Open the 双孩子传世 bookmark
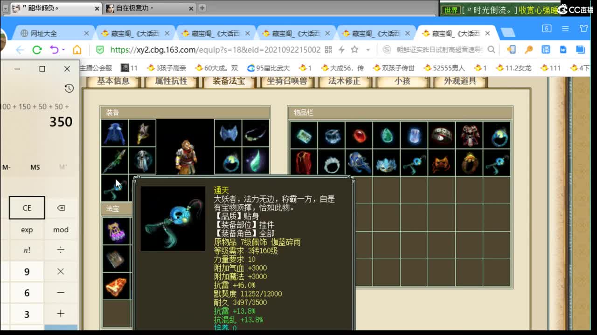The height and width of the screenshot is (335, 597). (394, 68)
